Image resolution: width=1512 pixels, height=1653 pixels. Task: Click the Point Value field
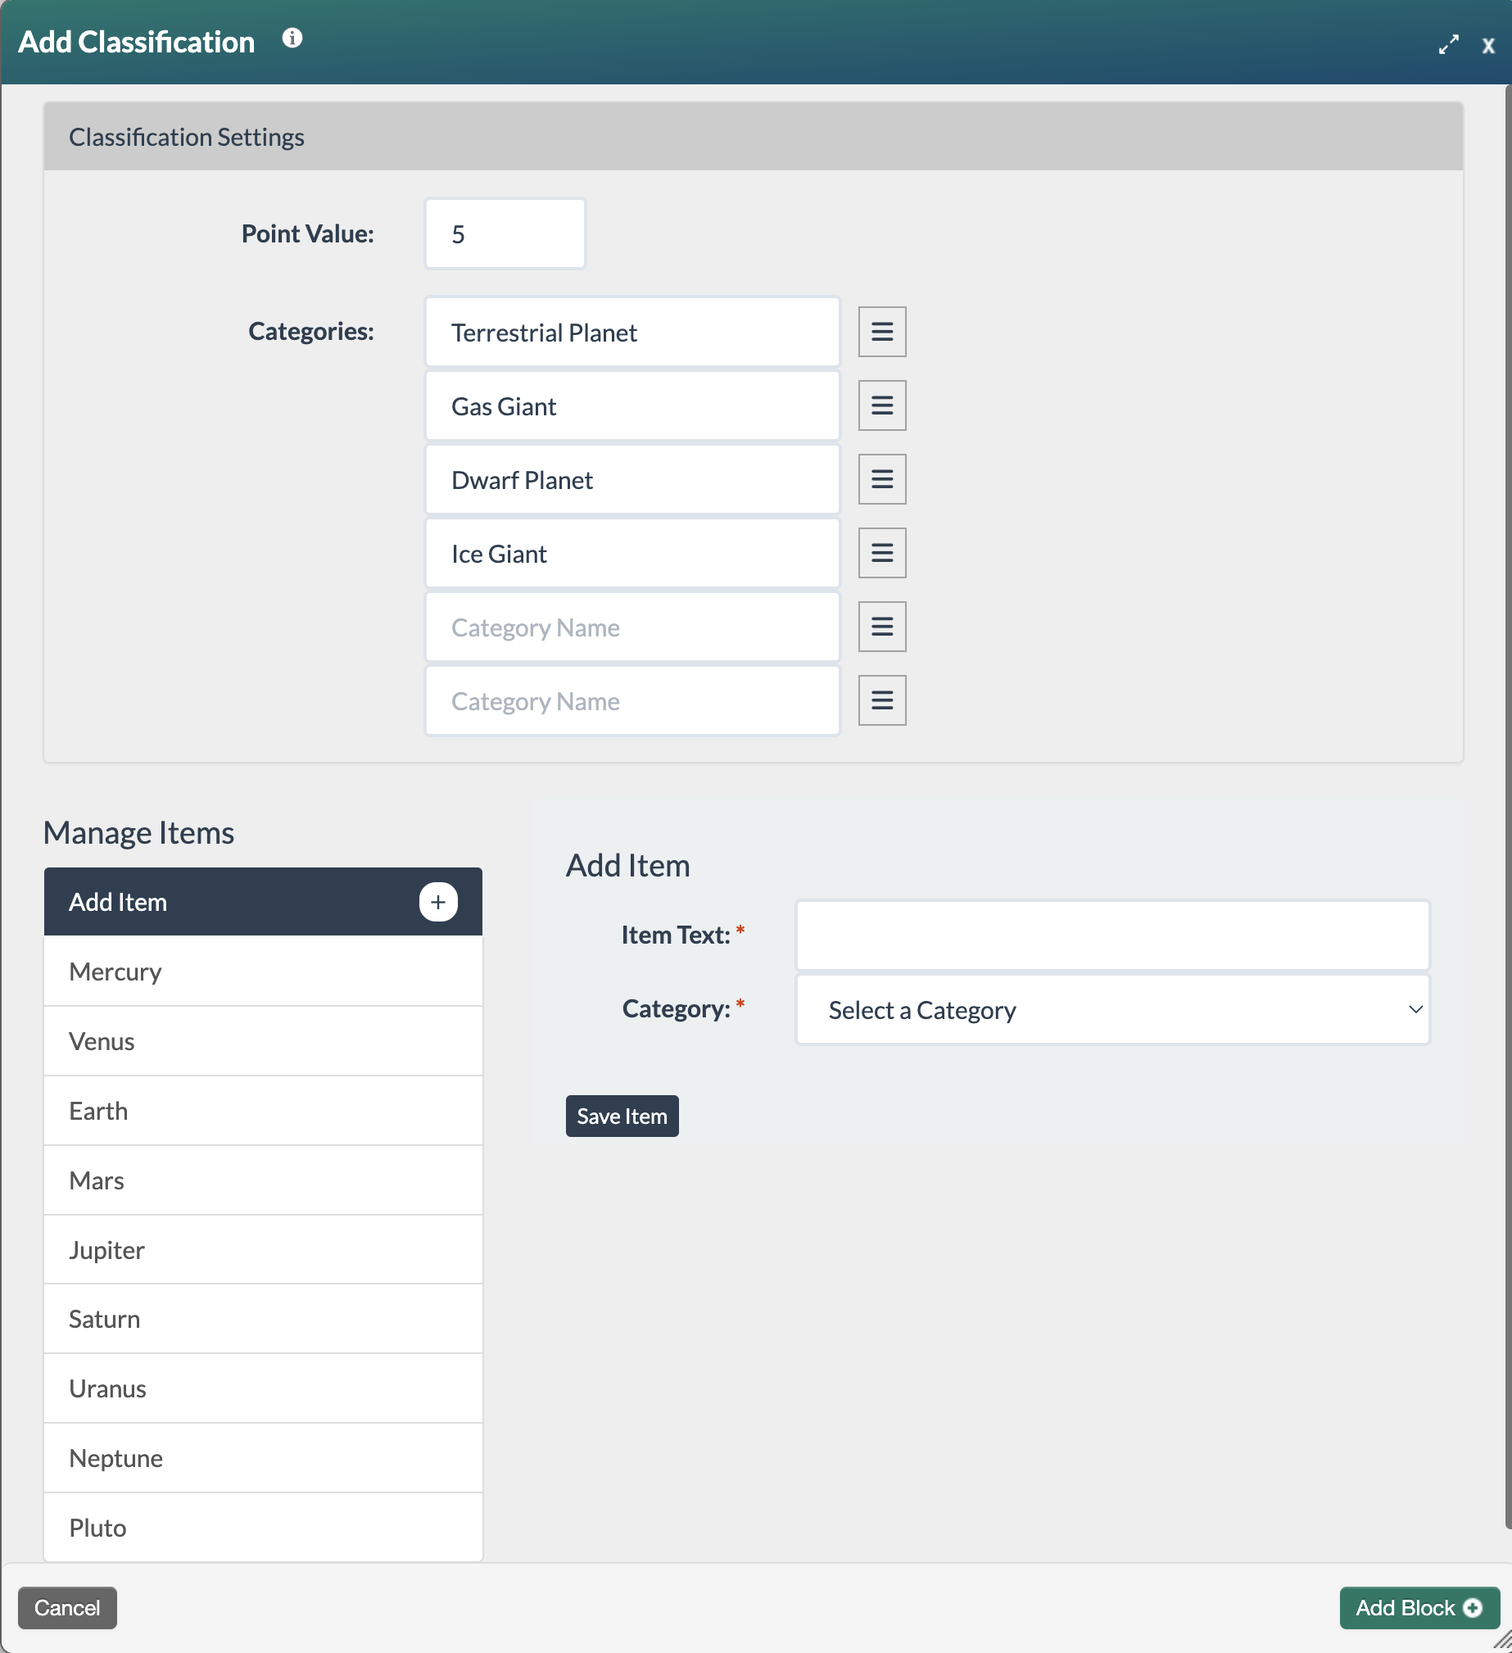pos(505,233)
